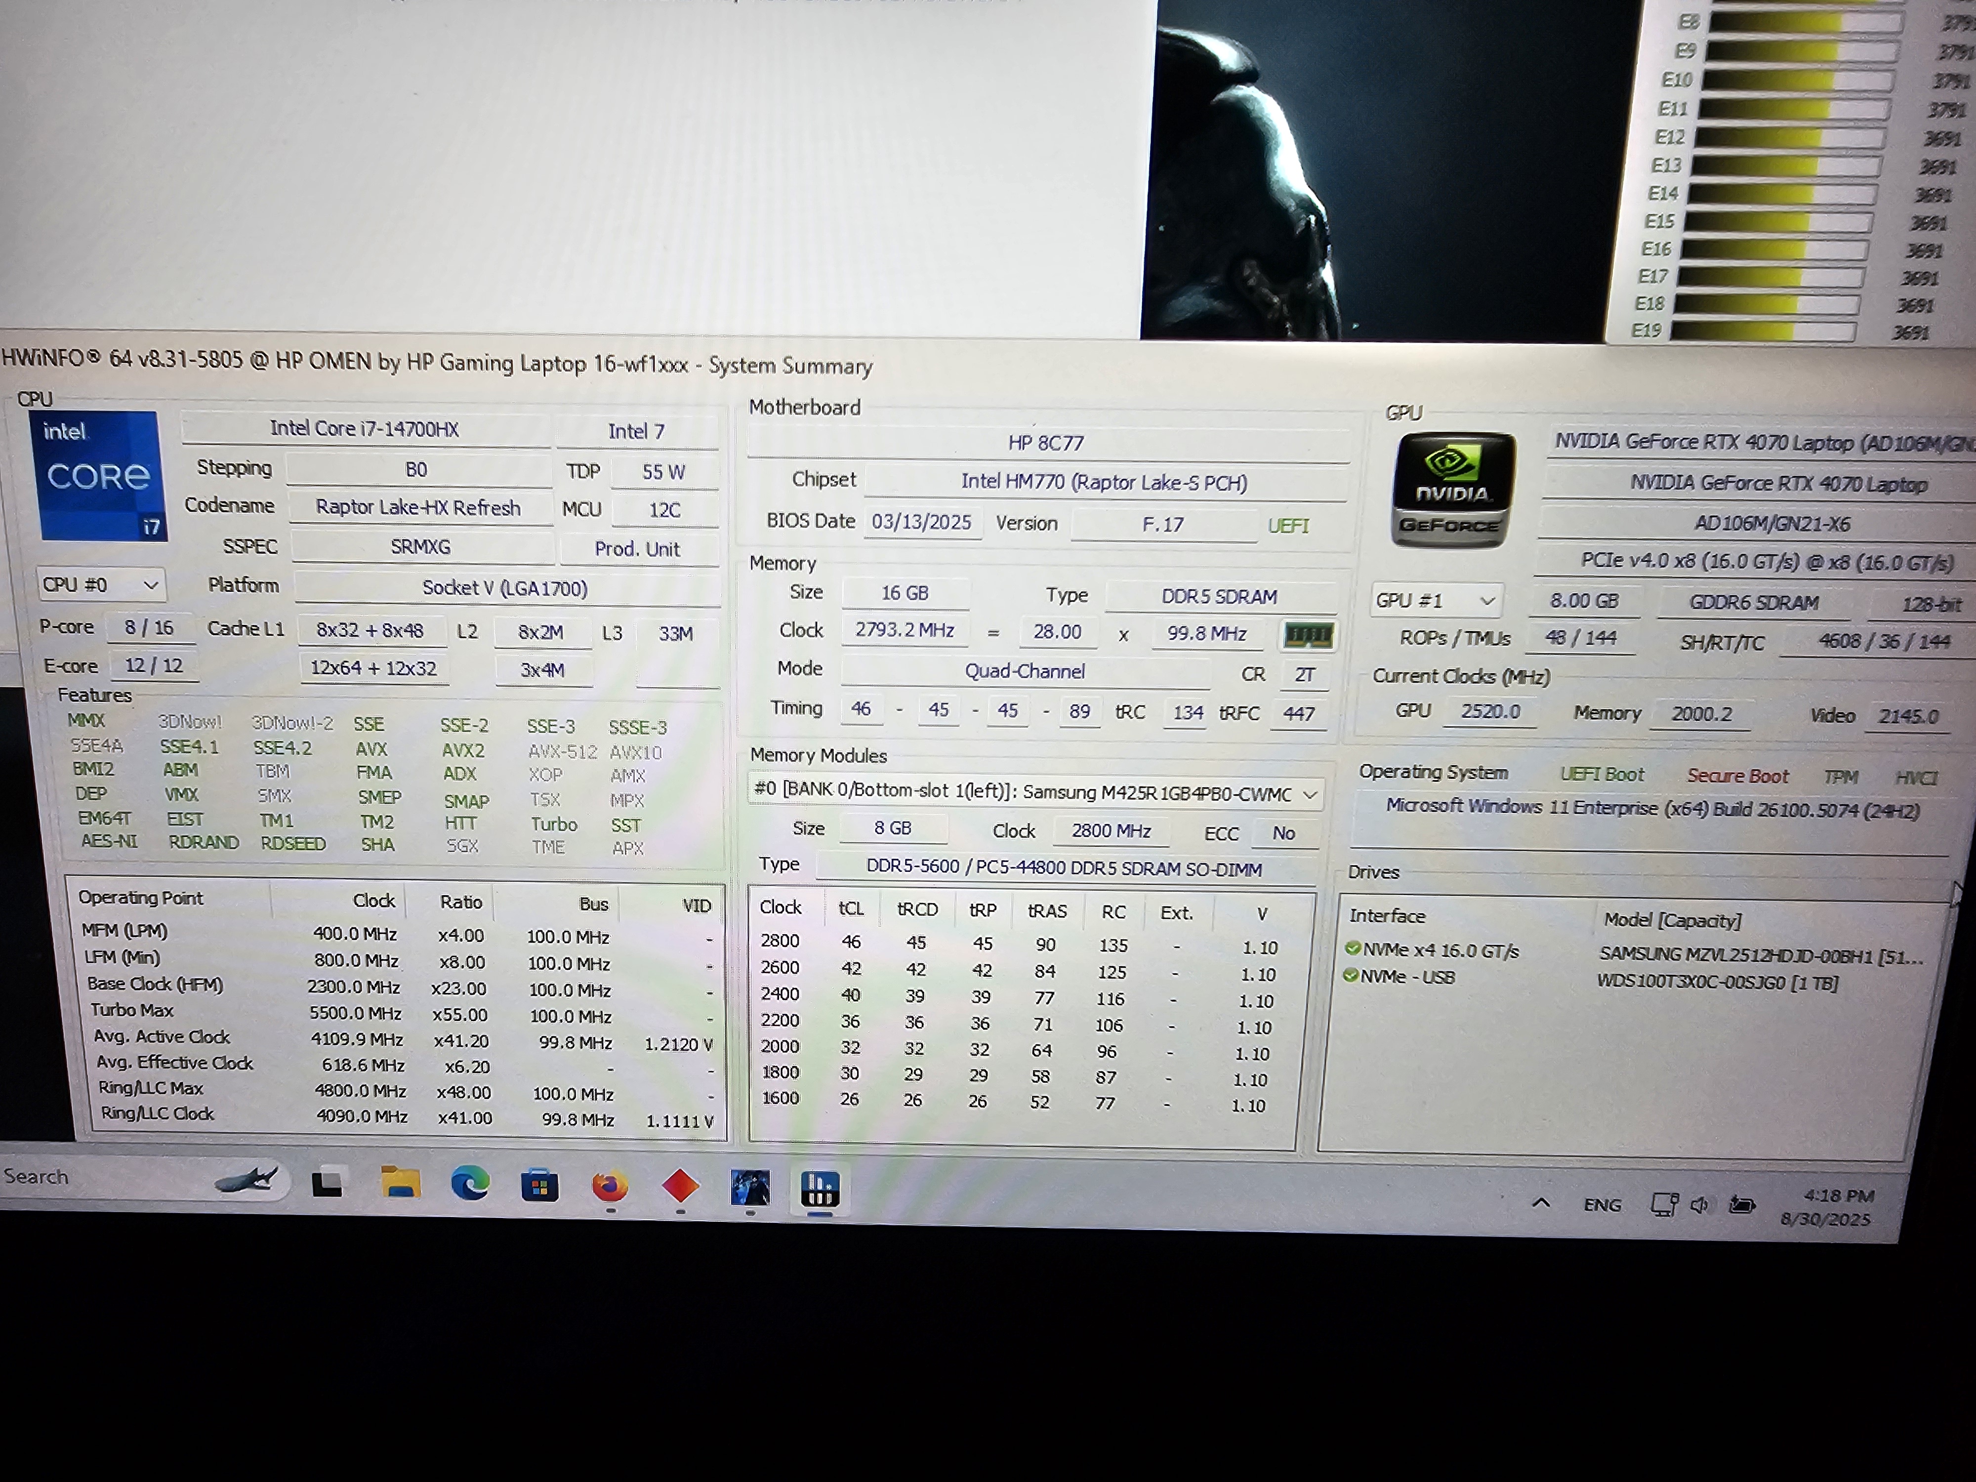Image resolution: width=1976 pixels, height=1482 pixels.
Task: Click the CR command rate value 2T
Action: [x=1305, y=674]
